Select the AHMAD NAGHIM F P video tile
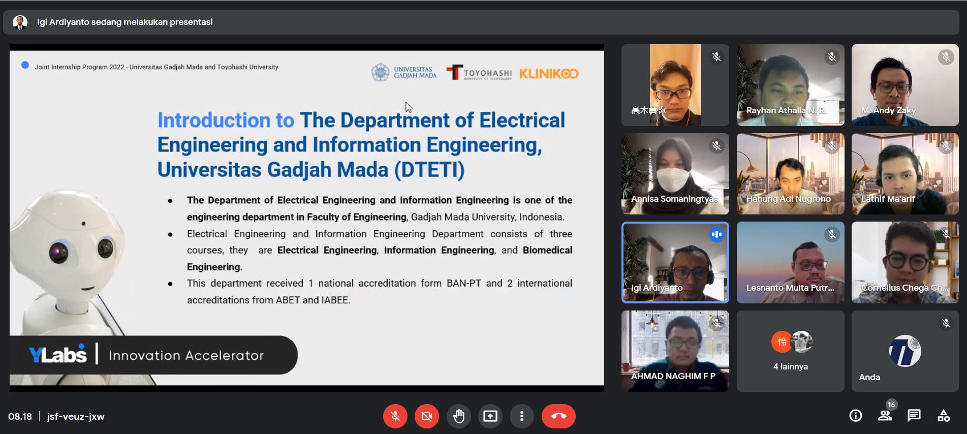 pyautogui.click(x=675, y=351)
